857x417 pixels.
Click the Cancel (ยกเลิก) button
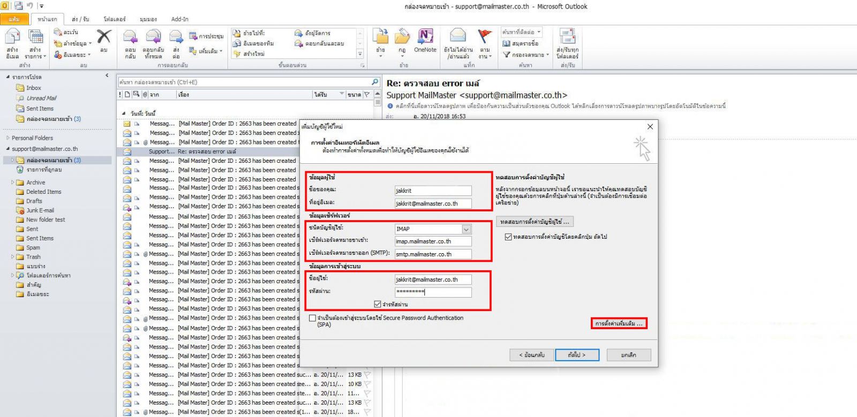[x=629, y=355]
